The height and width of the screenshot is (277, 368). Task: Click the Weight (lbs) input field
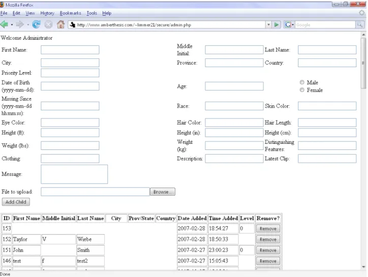point(70,145)
